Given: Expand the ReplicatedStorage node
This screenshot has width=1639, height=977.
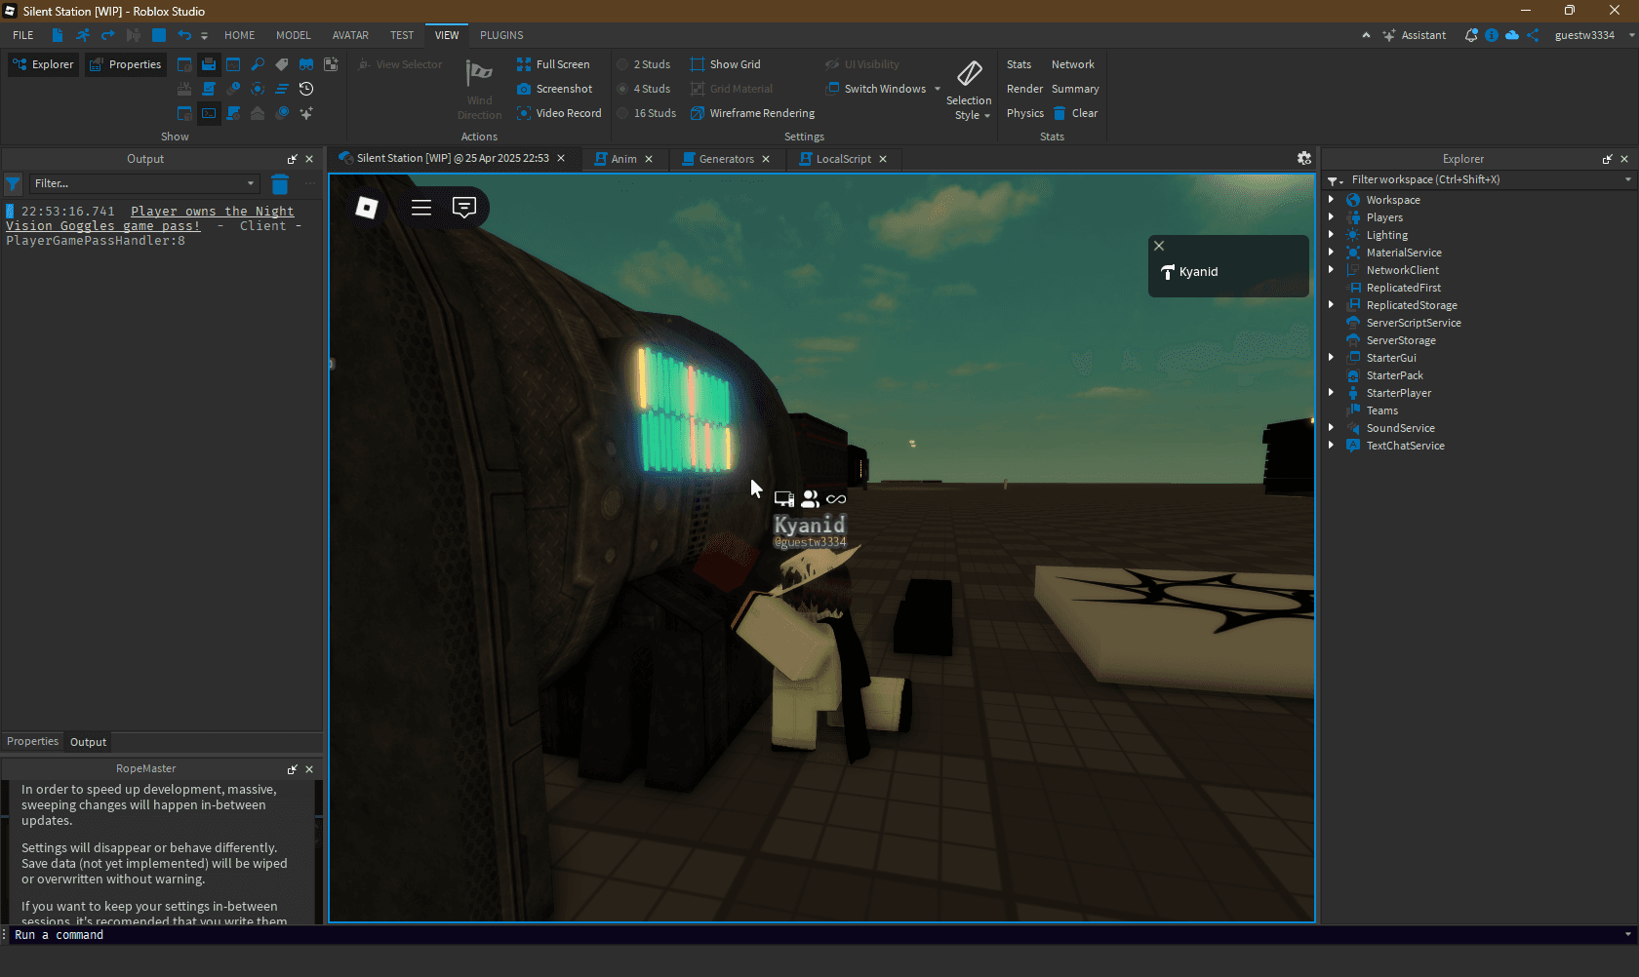Looking at the screenshot, I should click(x=1331, y=305).
